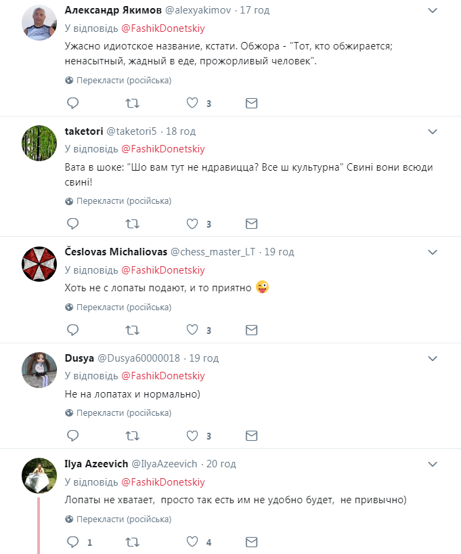Click the reply icon on Александр Якимов's tweet
Viewport: 461px width, 554px height.
72,103
